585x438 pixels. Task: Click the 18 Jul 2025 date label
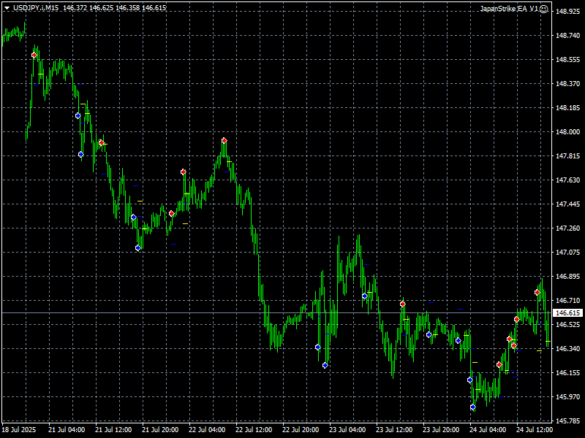[x=20, y=430]
